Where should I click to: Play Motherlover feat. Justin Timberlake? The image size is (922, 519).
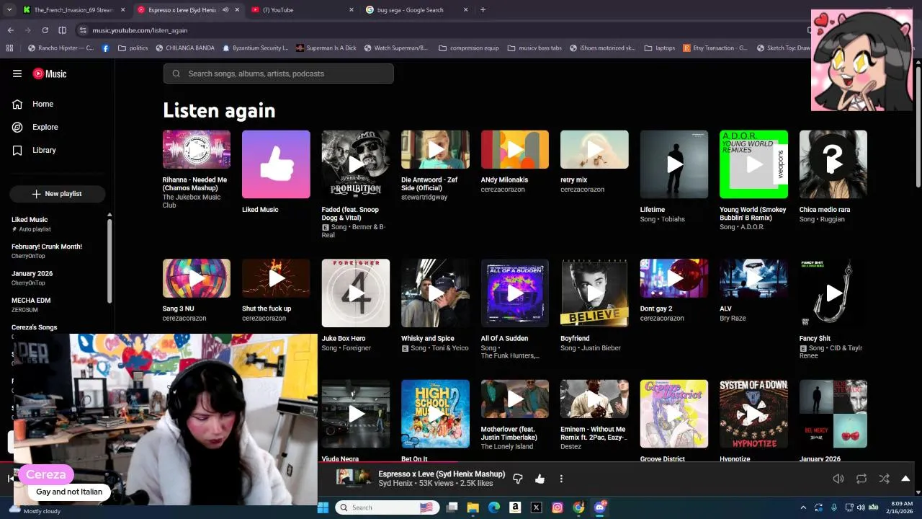tap(515, 399)
